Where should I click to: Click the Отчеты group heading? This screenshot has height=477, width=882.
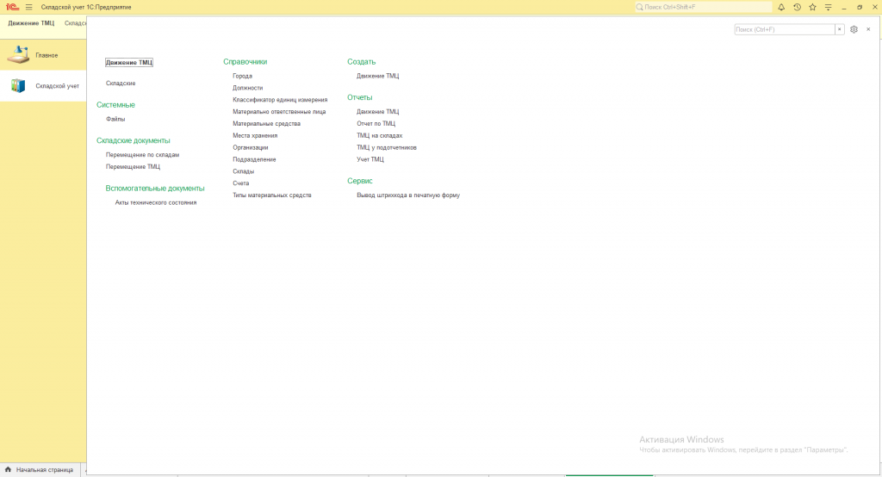tap(359, 97)
